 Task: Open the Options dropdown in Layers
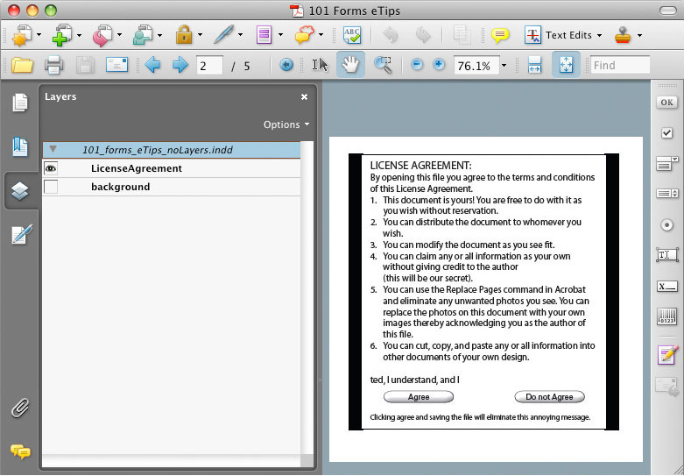[286, 124]
